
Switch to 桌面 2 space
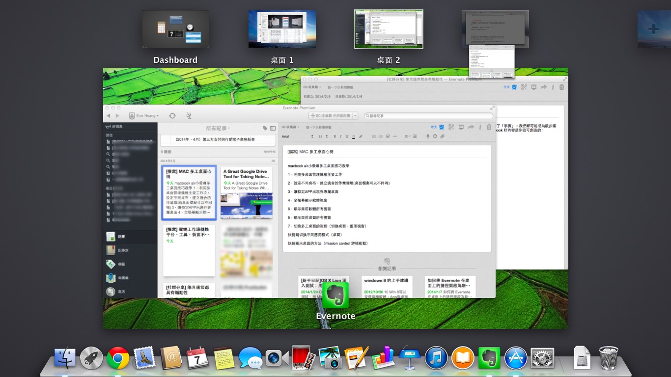tap(389, 29)
